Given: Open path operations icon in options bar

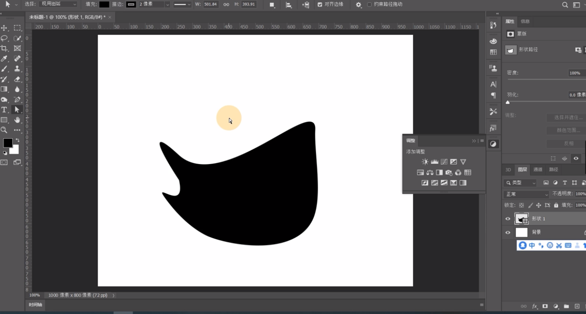Looking at the screenshot, I should pyautogui.click(x=272, y=5).
